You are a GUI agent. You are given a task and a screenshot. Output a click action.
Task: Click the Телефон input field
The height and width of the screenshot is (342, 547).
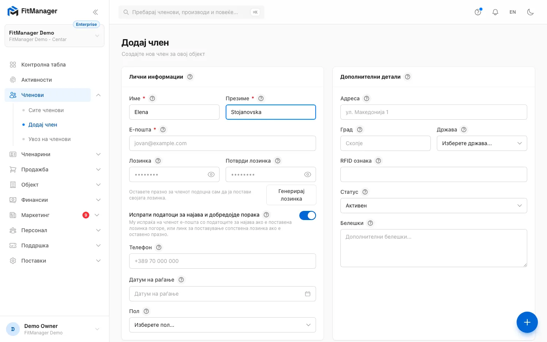(223, 261)
